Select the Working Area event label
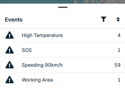 (x=37, y=80)
